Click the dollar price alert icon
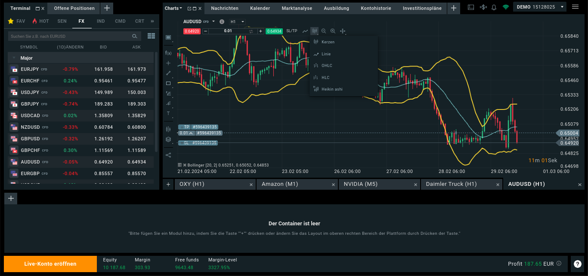Viewport: 588px width, 276px height. (x=483, y=7)
